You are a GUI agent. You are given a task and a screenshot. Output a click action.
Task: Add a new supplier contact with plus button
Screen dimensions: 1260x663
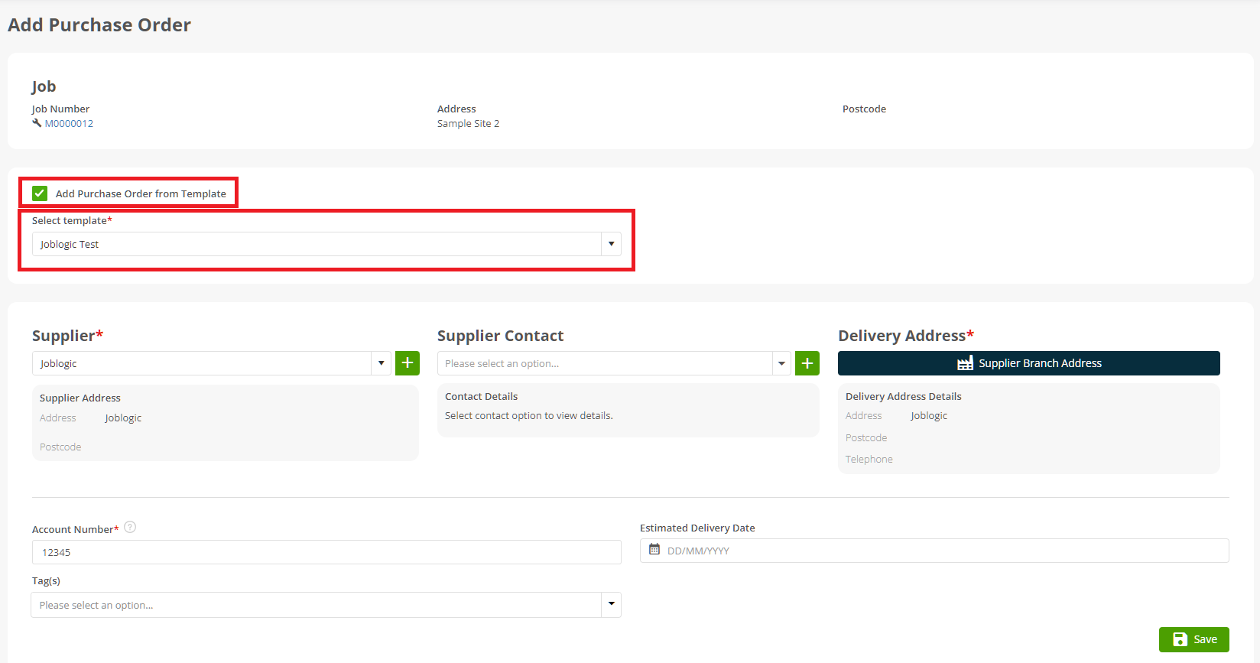(807, 363)
